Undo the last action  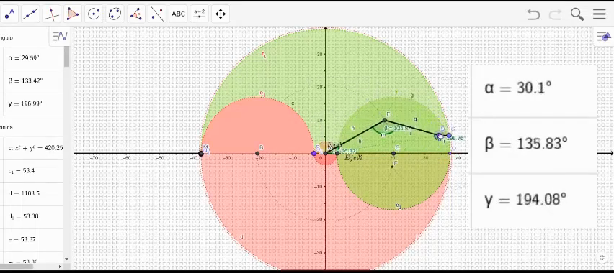tap(533, 14)
